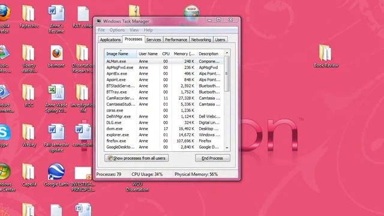The height and width of the screenshot is (216, 384).
Task: Click the End Process button
Action: click(x=212, y=158)
